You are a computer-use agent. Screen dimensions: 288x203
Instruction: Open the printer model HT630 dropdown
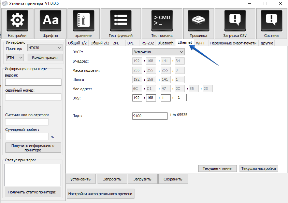coord(44,48)
